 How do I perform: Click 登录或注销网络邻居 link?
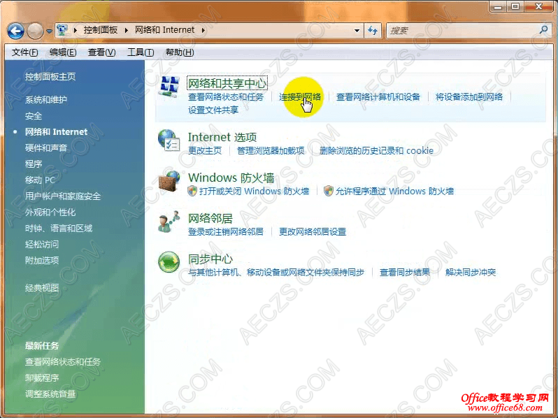point(226,232)
